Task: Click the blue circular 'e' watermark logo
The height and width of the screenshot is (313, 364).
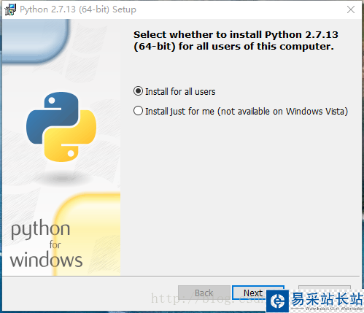Action: point(278,301)
